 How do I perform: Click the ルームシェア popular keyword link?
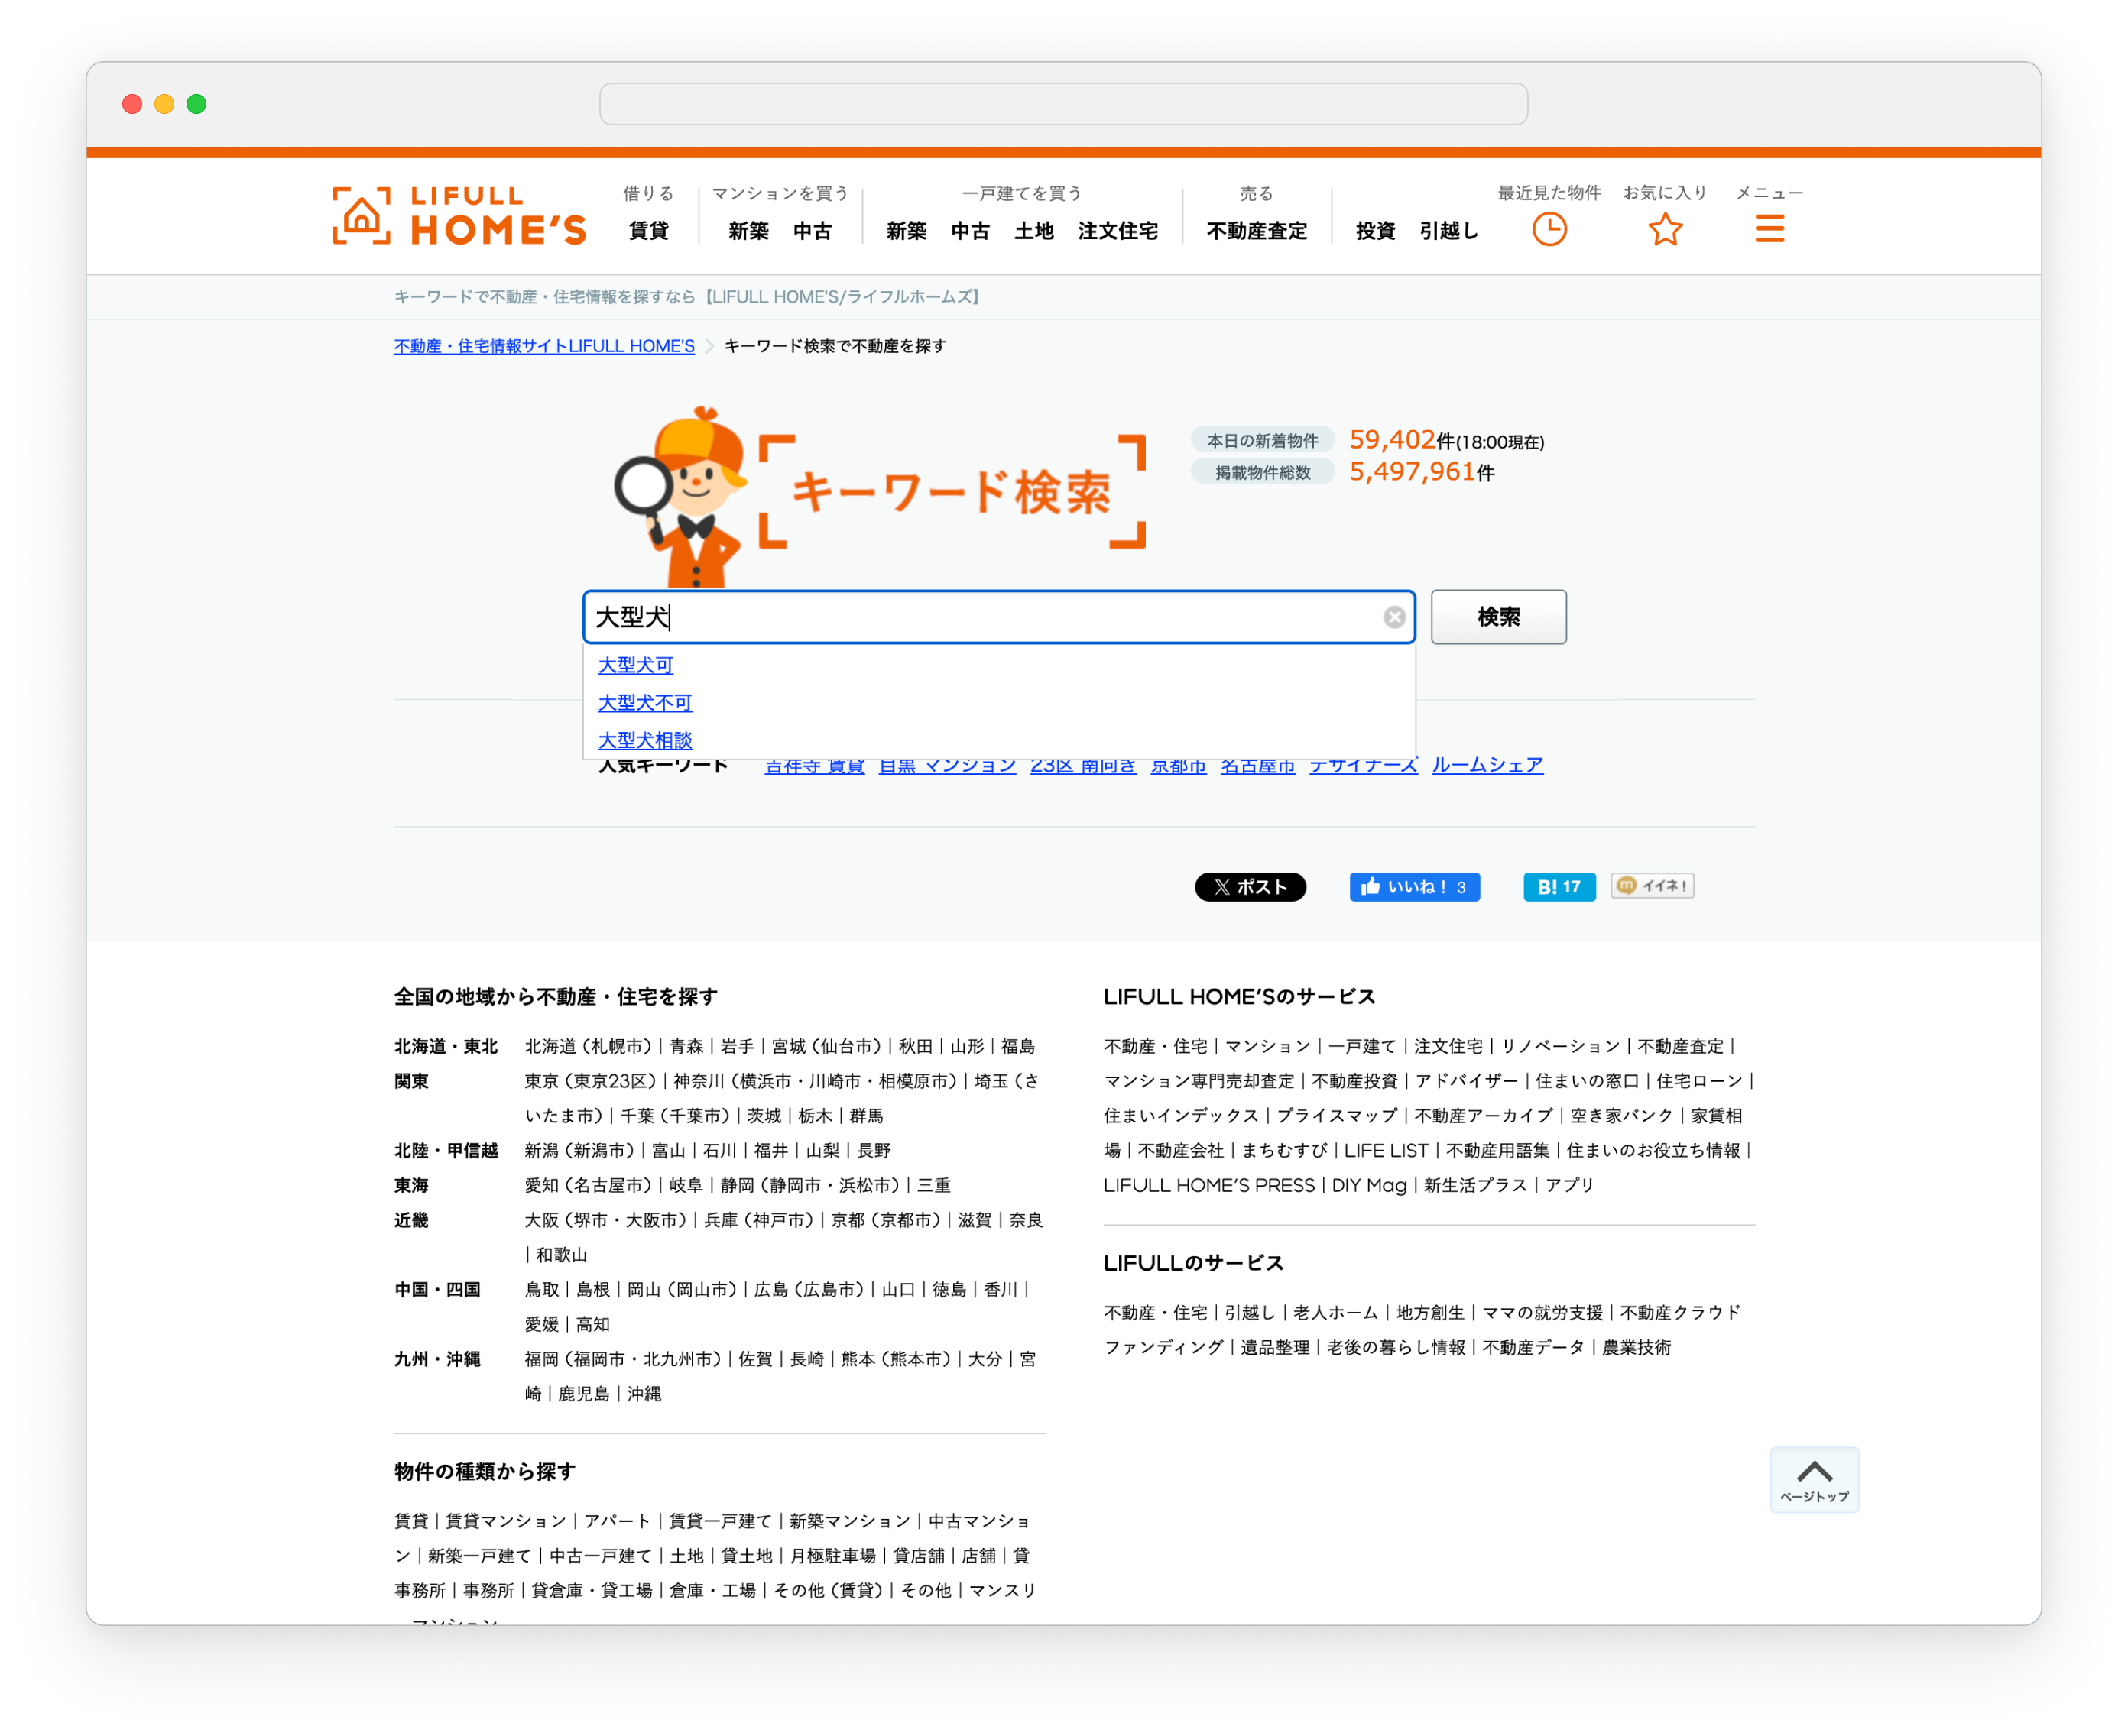point(1487,766)
